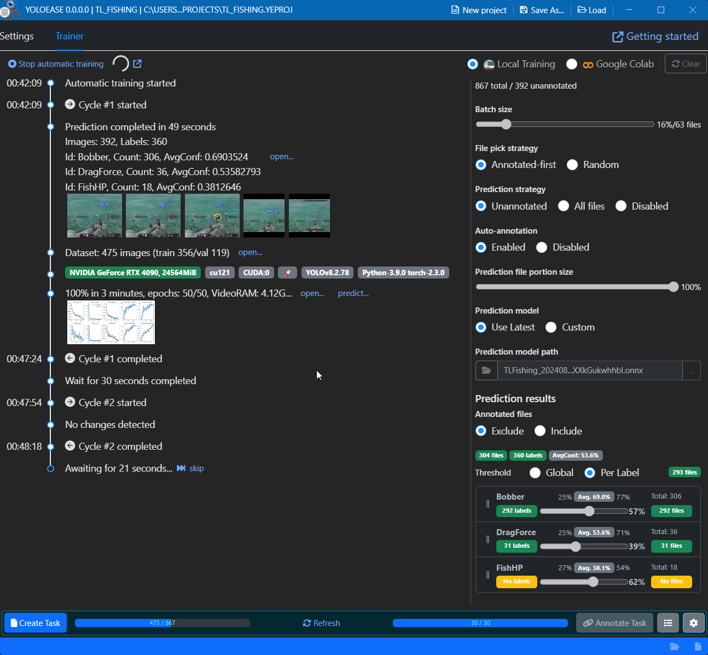Click the NVIDIA GeForce RTX 4090 badge
708x655 pixels.
pyautogui.click(x=133, y=273)
